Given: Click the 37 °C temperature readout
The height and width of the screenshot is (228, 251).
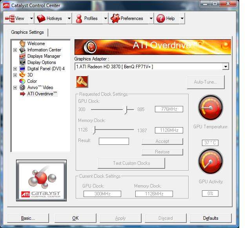Looking at the screenshot, I should 210,143.
